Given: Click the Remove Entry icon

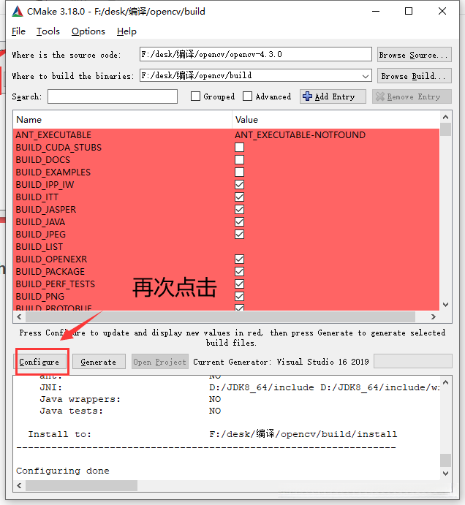Looking at the screenshot, I should [380, 96].
